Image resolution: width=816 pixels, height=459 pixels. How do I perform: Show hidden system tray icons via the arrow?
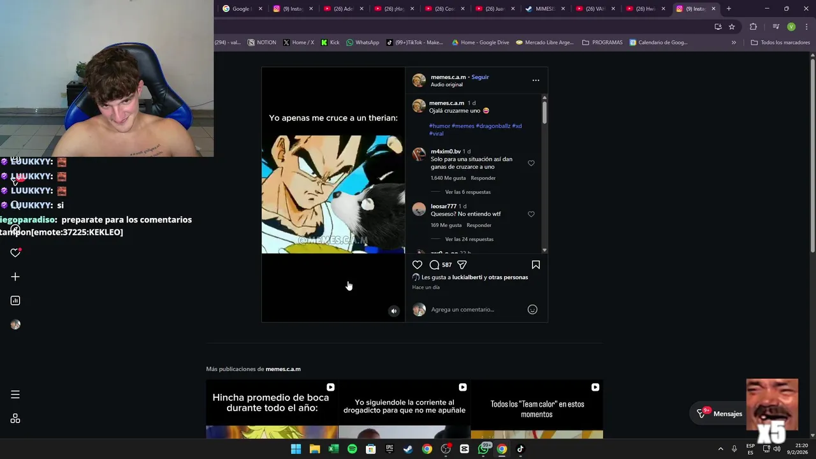[720, 449]
